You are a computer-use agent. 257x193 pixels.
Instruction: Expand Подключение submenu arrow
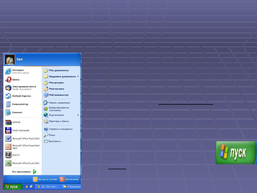[x=78, y=115]
